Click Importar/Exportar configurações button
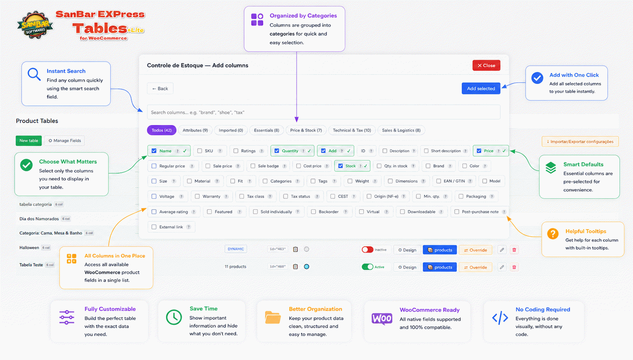 [580, 141]
